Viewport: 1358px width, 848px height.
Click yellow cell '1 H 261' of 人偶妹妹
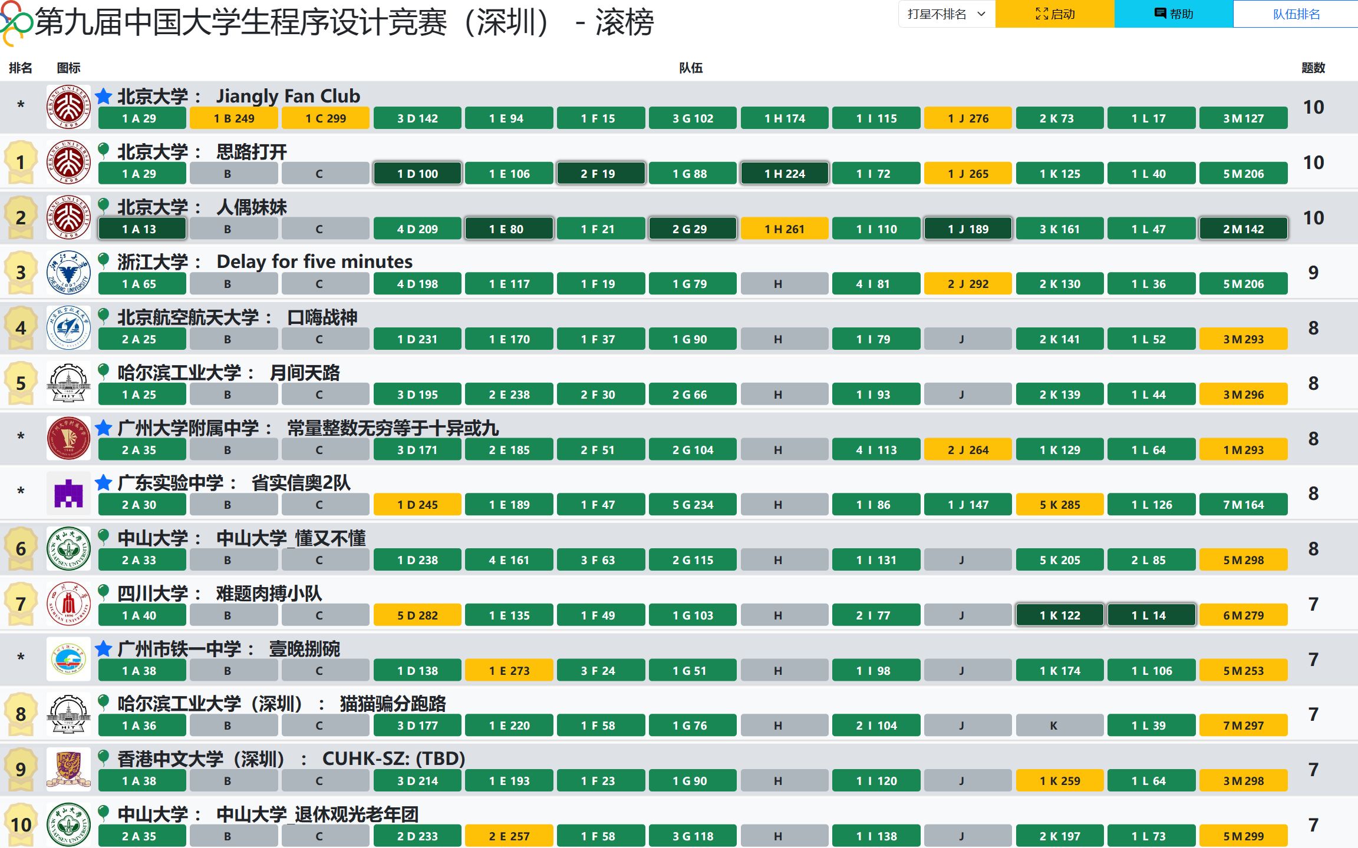(785, 229)
